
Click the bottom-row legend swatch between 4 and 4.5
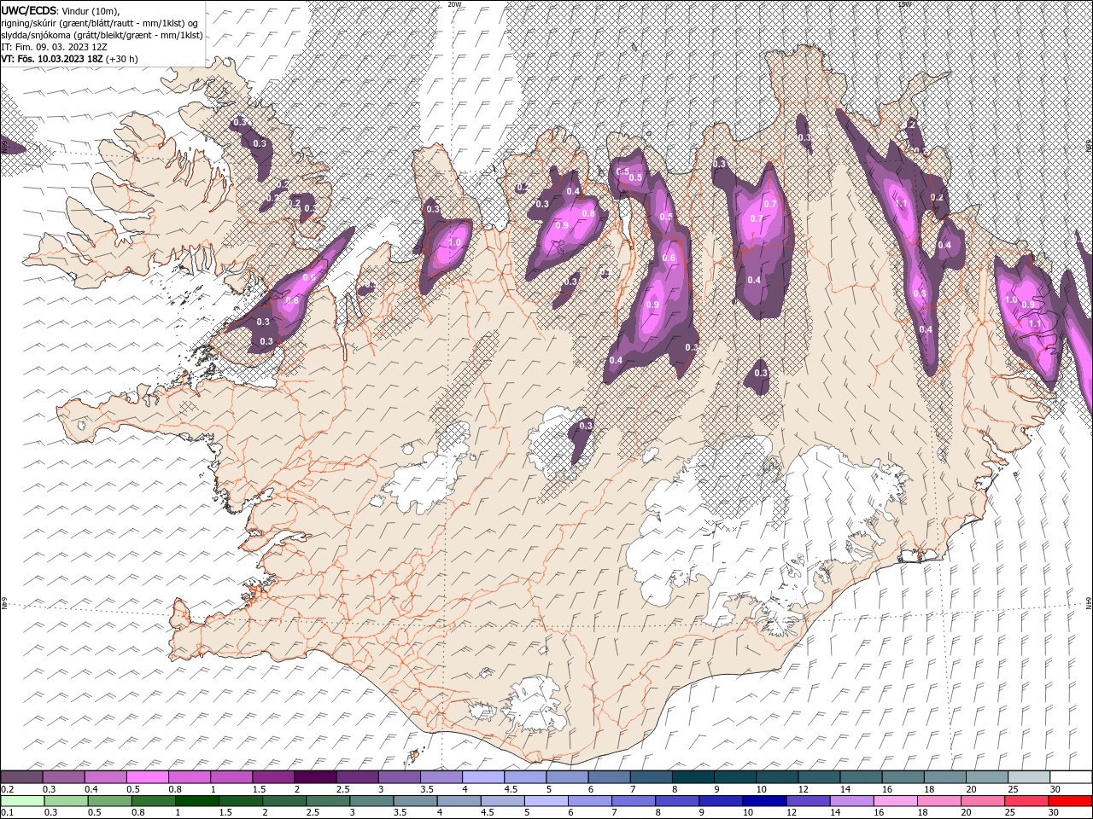coord(459,801)
